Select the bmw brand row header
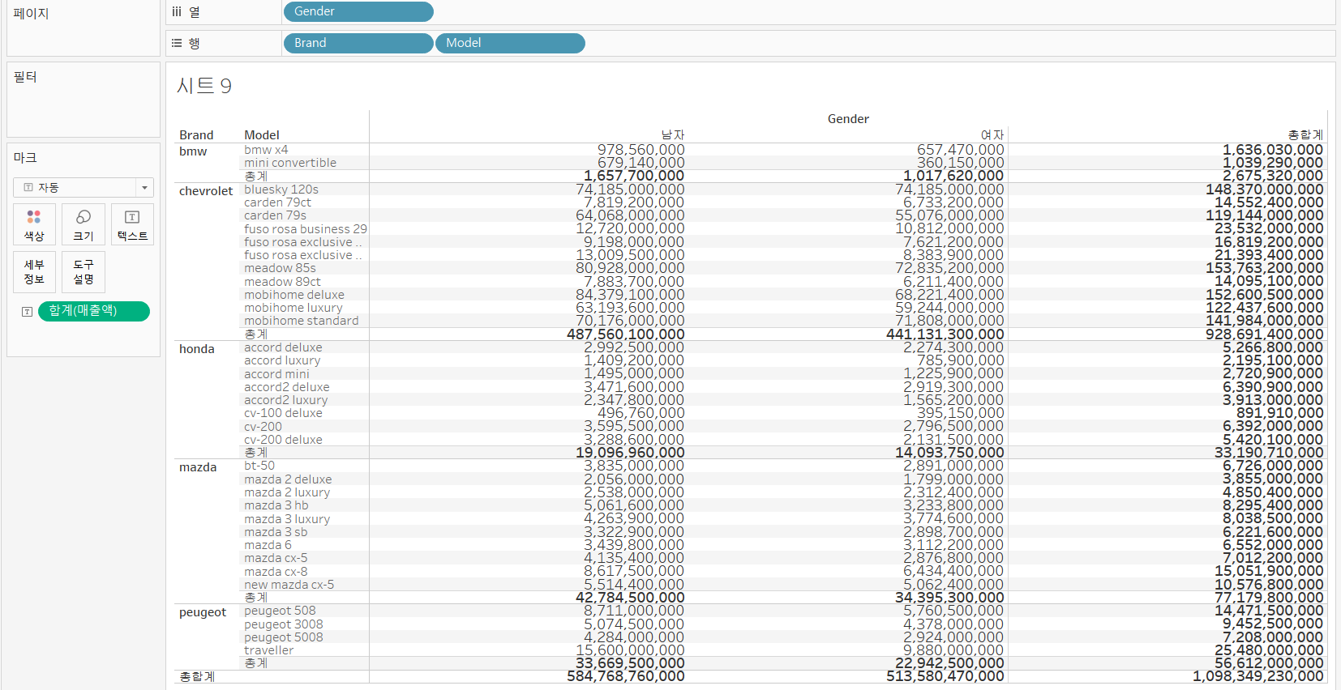 [x=193, y=151]
